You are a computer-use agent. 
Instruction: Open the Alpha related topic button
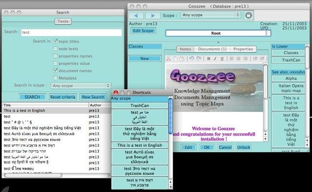289,78
